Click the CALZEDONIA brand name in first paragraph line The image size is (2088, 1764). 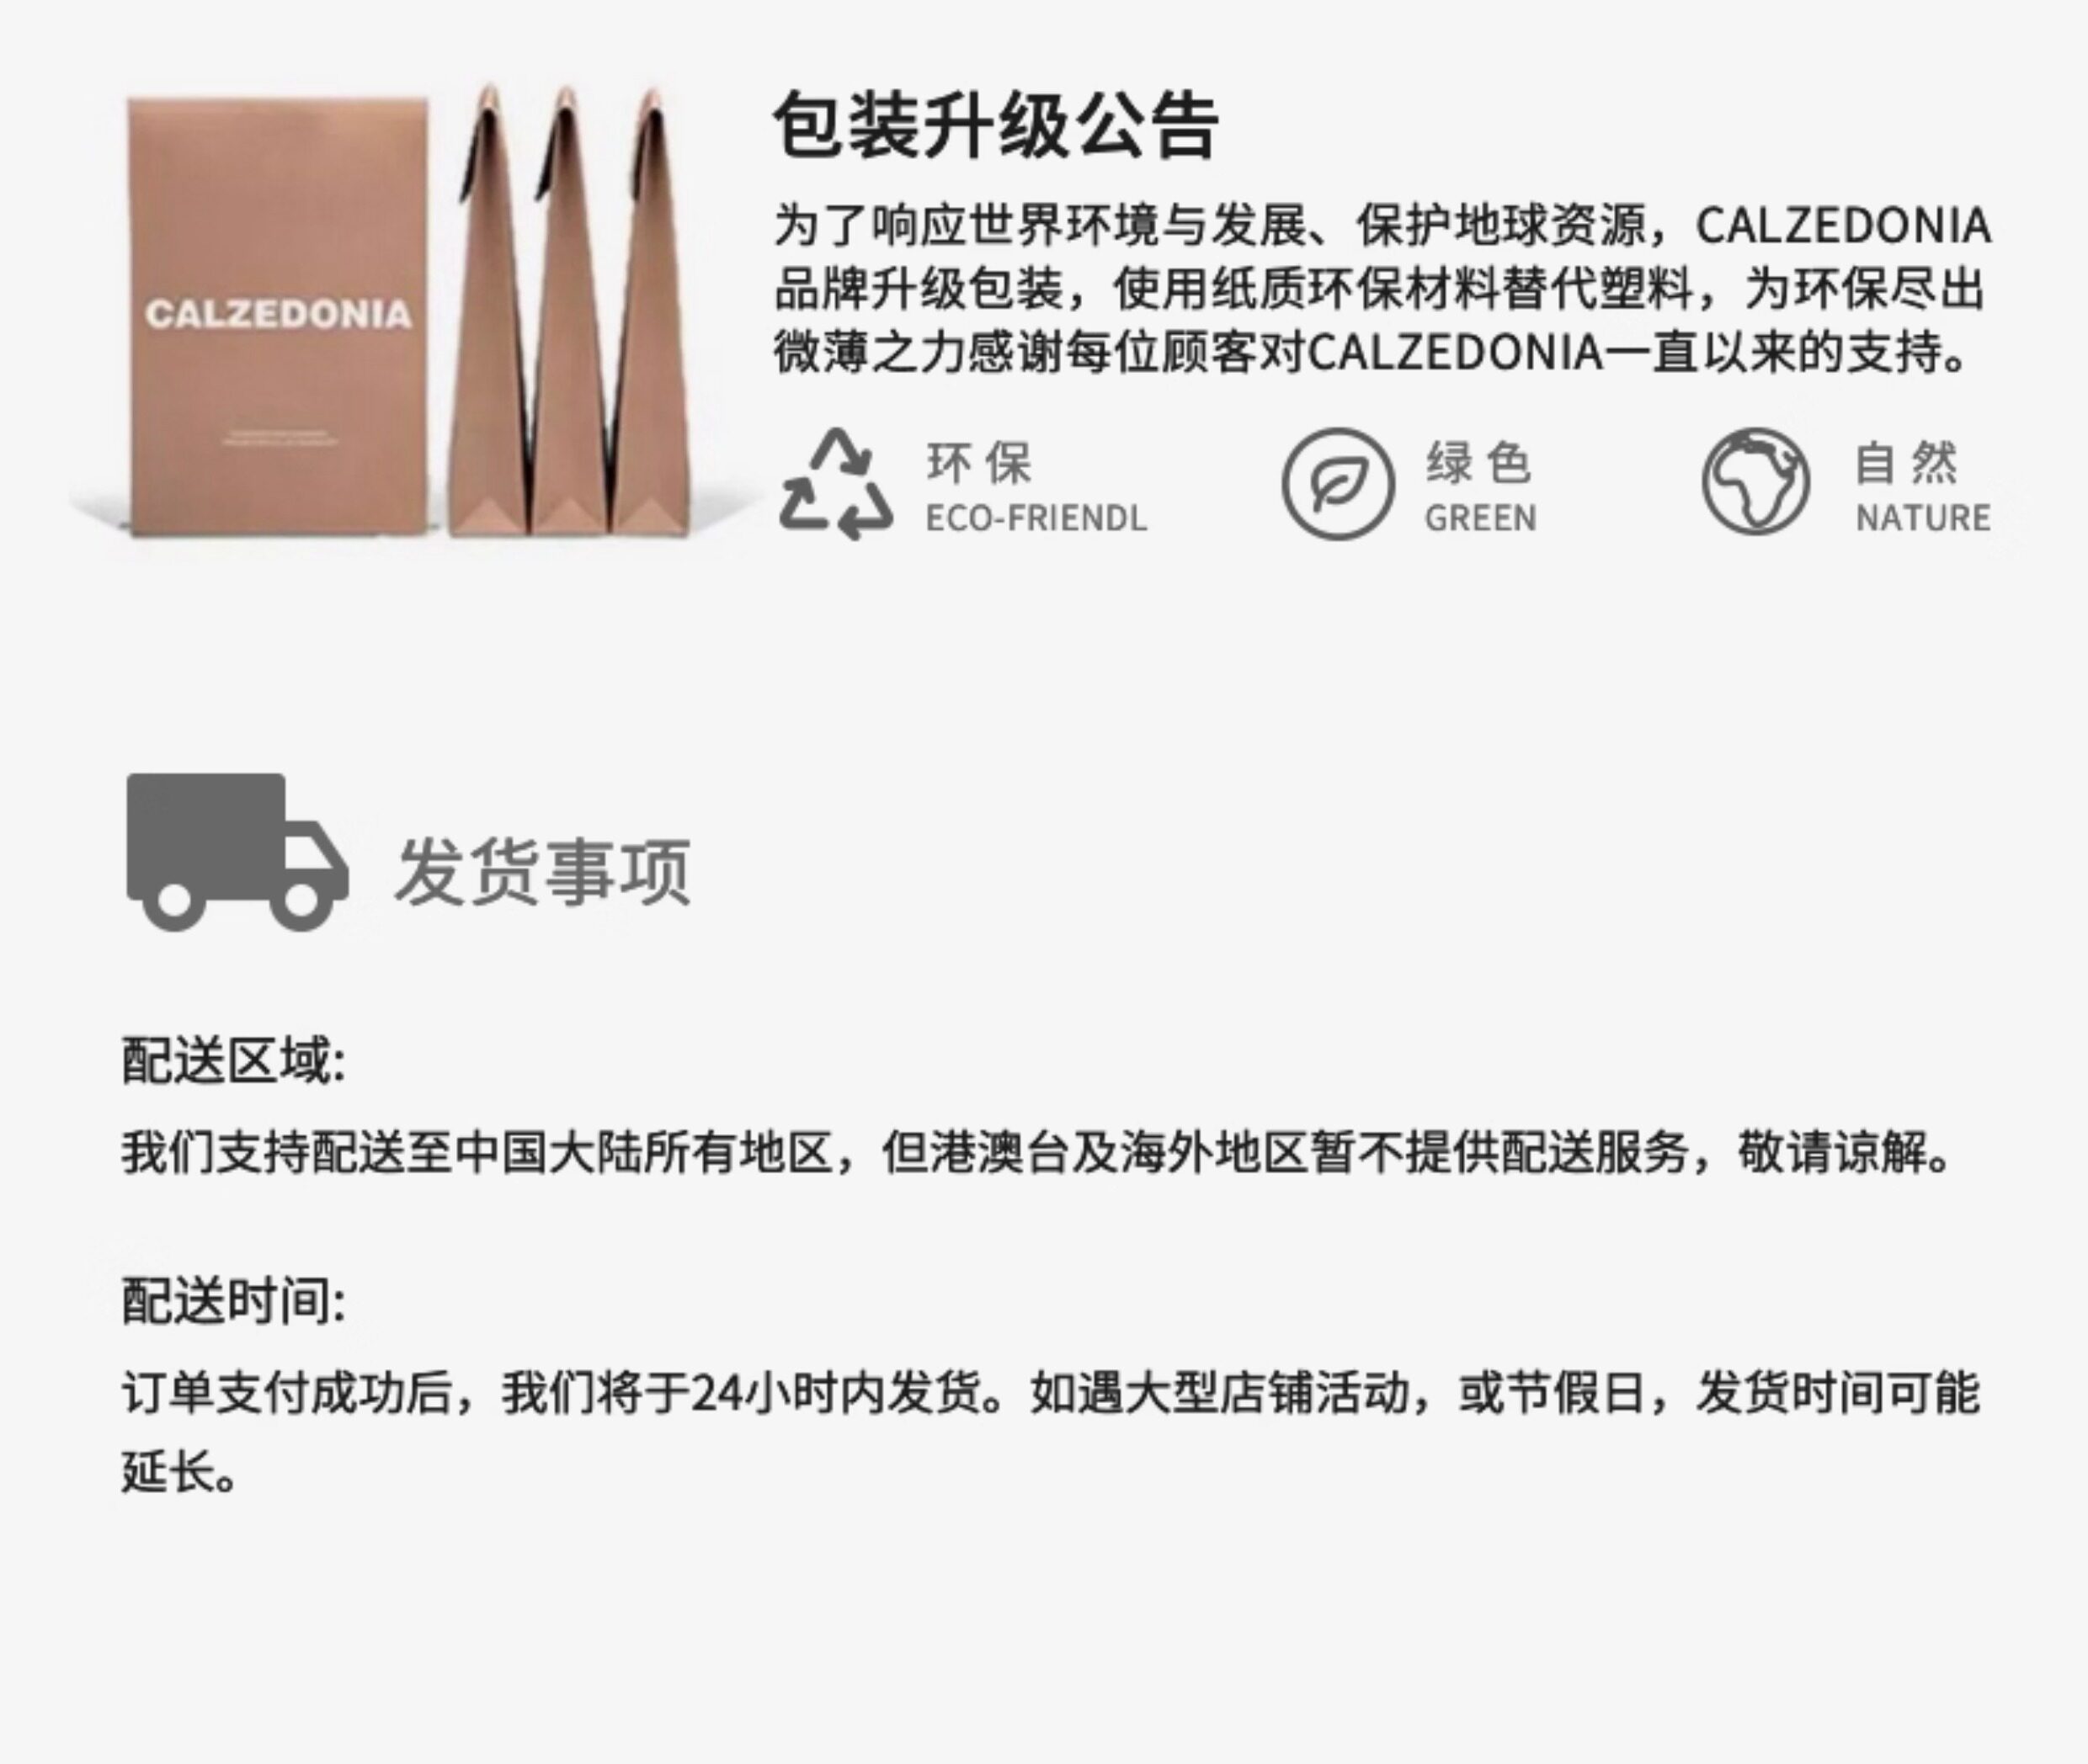[1843, 226]
